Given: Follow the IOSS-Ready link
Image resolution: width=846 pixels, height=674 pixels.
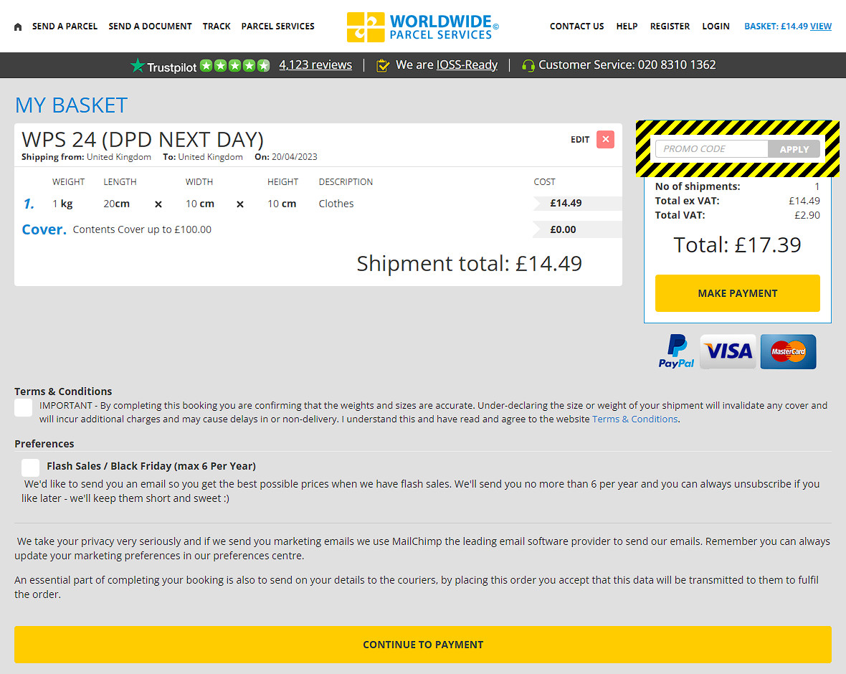Looking at the screenshot, I should pyautogui.click(x=467, y=65).
